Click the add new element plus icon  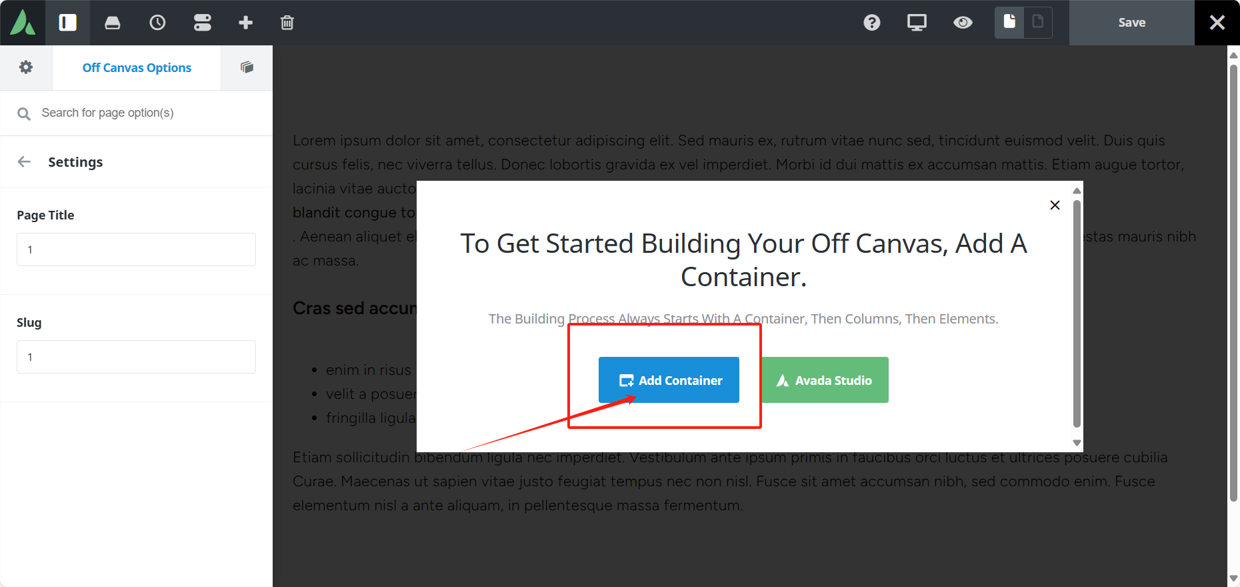click(x=245, y=22)
